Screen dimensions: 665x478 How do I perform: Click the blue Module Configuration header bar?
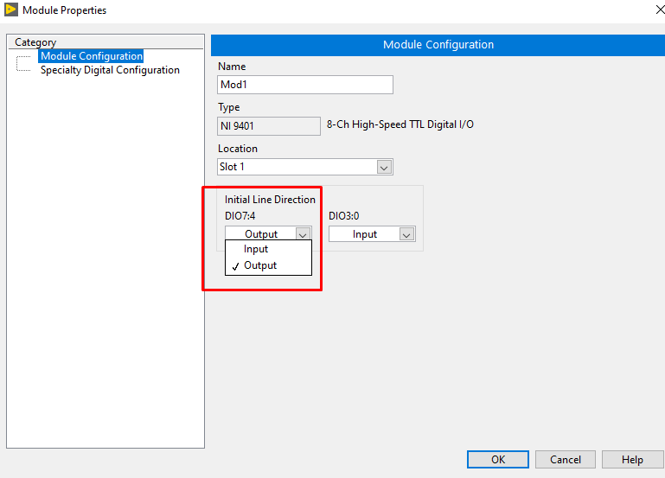(438, 45)
